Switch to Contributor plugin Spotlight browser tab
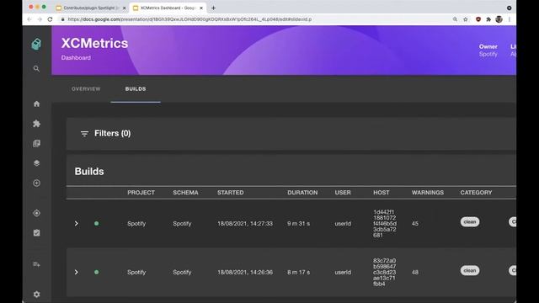 pos(91,8)
